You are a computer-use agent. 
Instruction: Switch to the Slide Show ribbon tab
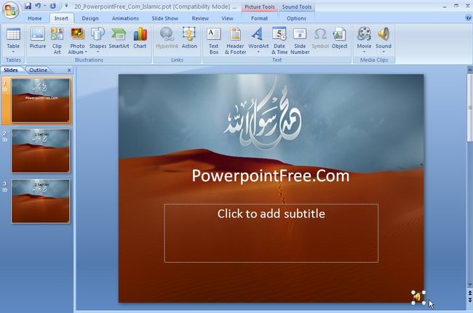pos(165,18)
